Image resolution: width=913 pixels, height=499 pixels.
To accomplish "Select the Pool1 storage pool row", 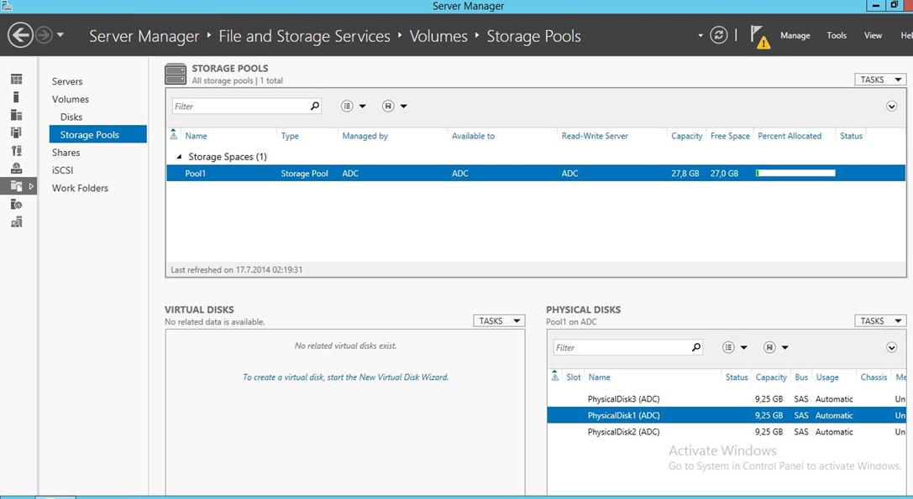I will (x=536, y=174).
